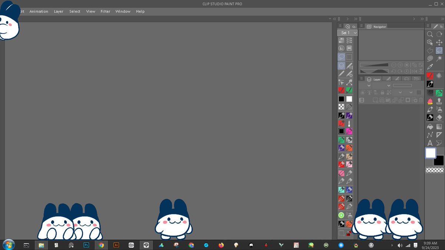Open the Layer menu in menu bar
The image size is (445, 250).
pyautogui.click(x=59, y=11)
